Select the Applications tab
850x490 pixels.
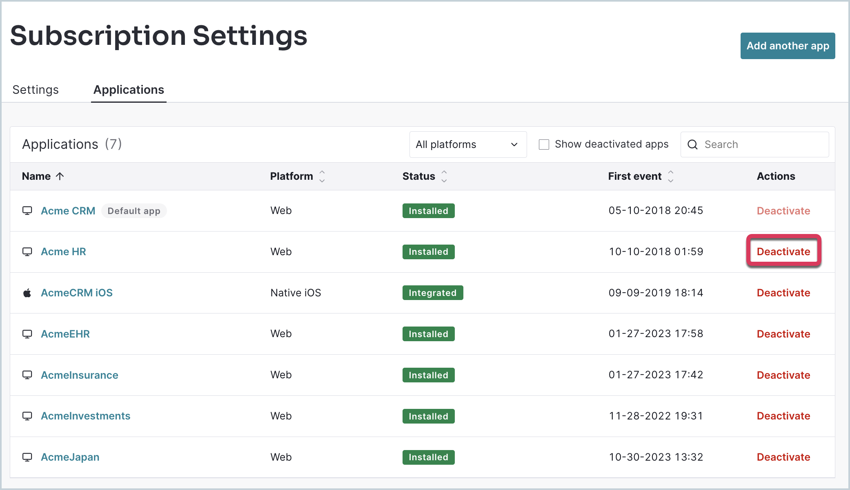[x=129, y=90]
